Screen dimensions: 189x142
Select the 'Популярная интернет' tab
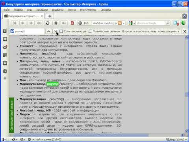coord(23,16)
